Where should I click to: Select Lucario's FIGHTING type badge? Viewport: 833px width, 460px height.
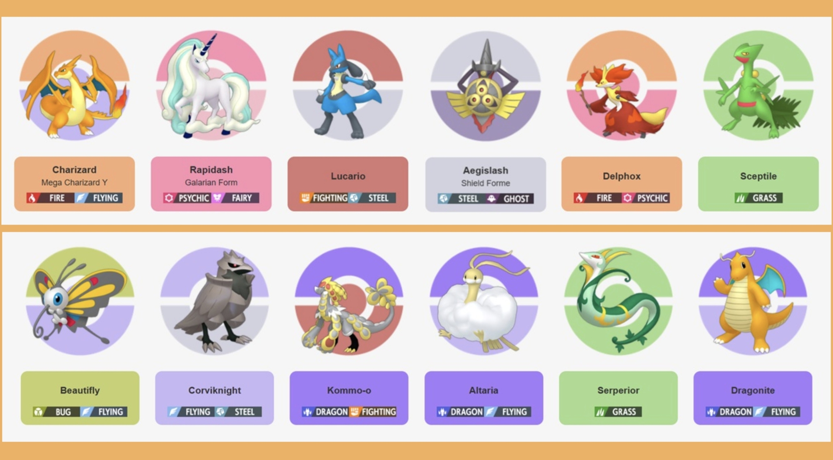pyautogui.click(x=324, y=198)
